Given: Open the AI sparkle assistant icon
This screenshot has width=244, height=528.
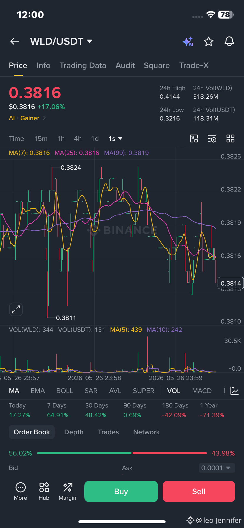Looking at the screenshot, I should point(188,42).
